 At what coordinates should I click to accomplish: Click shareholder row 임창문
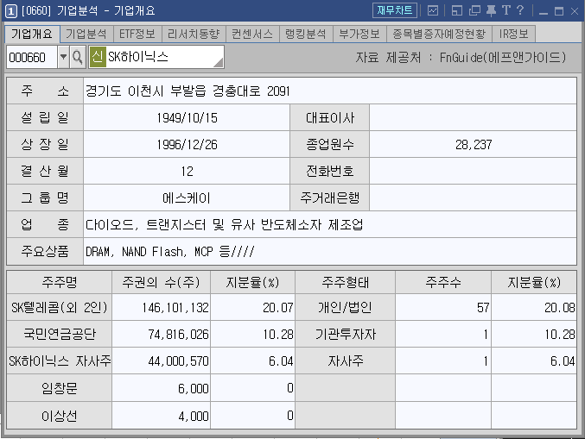pos(60,388)
